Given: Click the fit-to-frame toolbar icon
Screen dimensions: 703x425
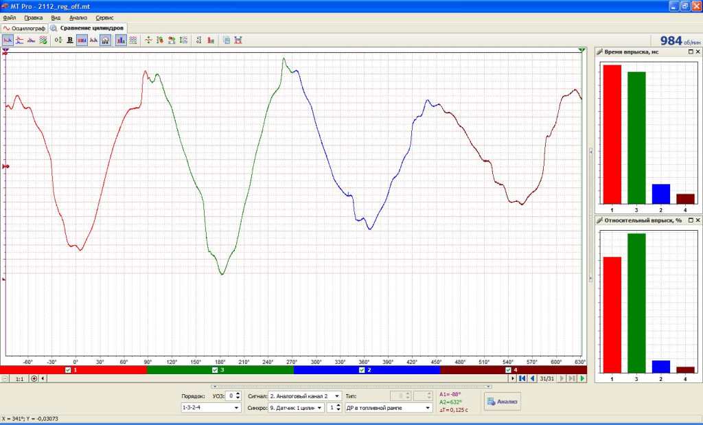Looking at the screenshot, I should [x=238, y=41].
